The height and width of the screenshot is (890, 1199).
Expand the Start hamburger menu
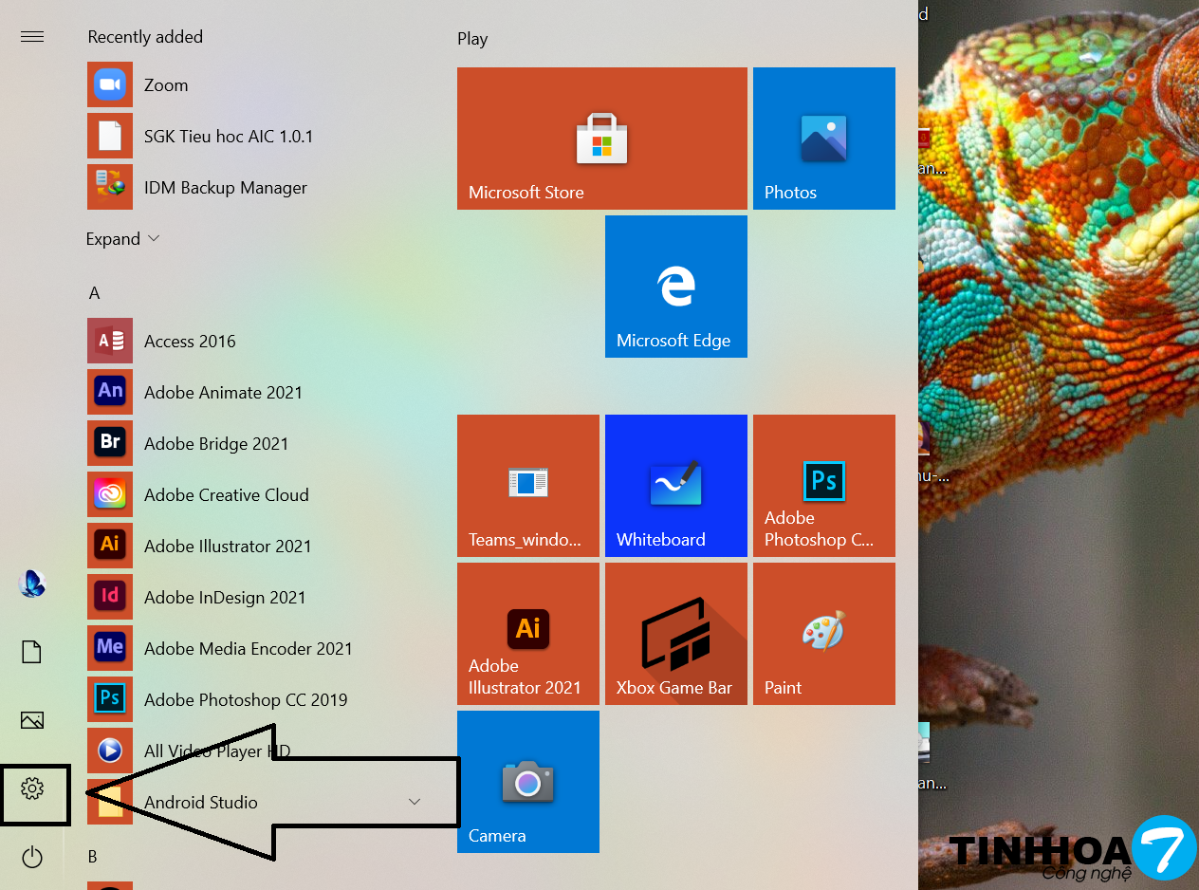pyautogui.click(x=32, y=37)
